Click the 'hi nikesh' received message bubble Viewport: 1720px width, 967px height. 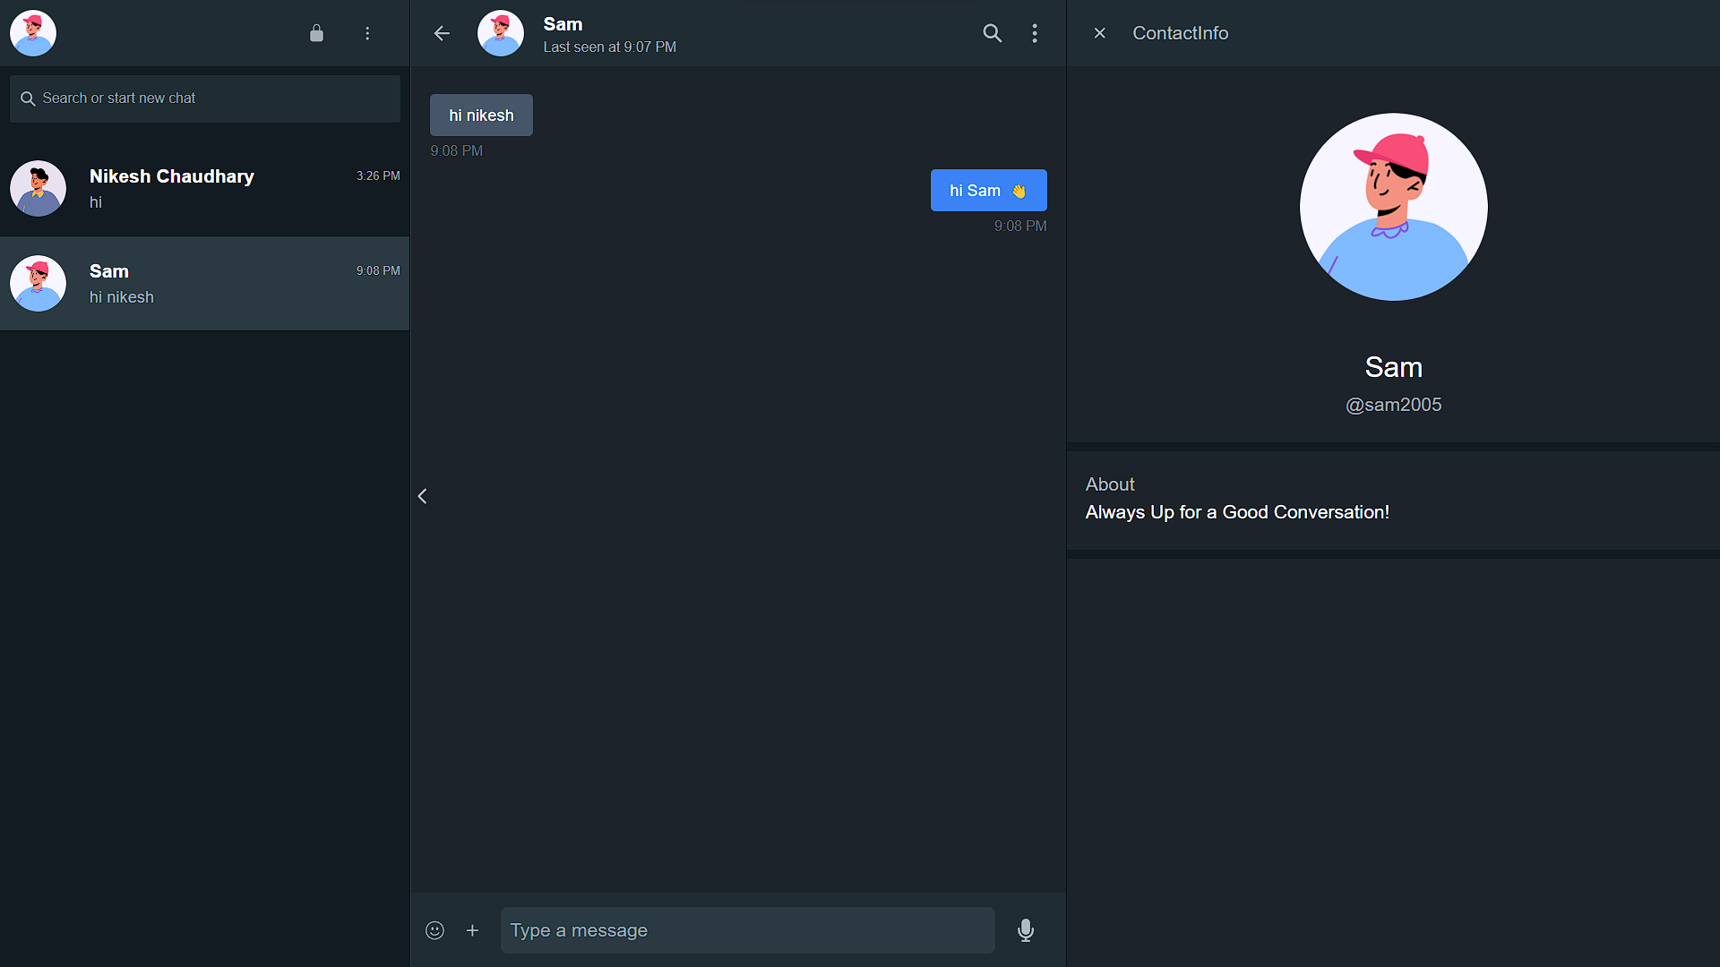click(x=481, y=116)
